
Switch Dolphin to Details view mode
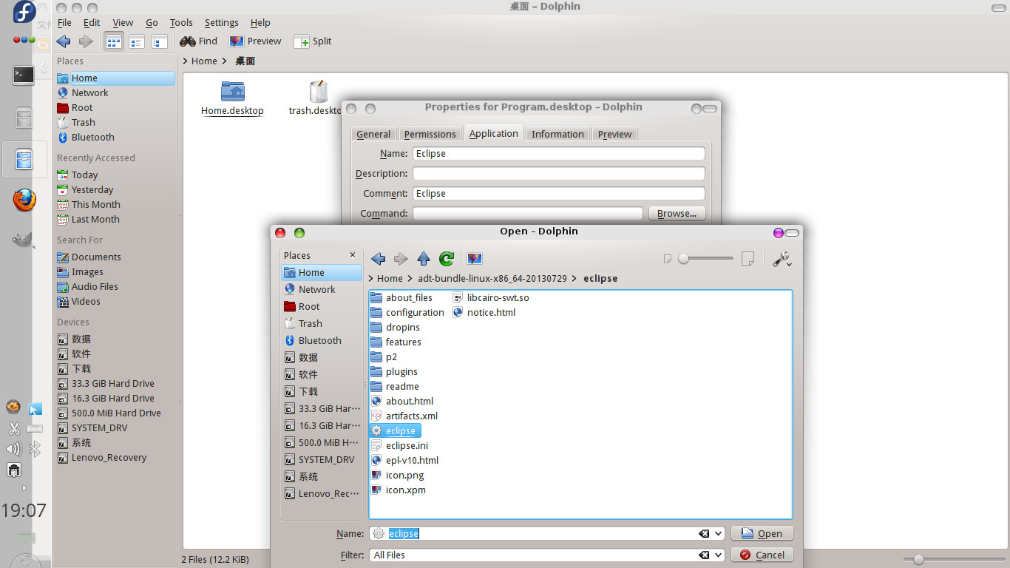point(136,41)
